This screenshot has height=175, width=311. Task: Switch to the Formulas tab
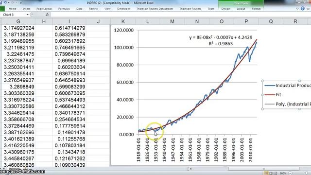64,9
